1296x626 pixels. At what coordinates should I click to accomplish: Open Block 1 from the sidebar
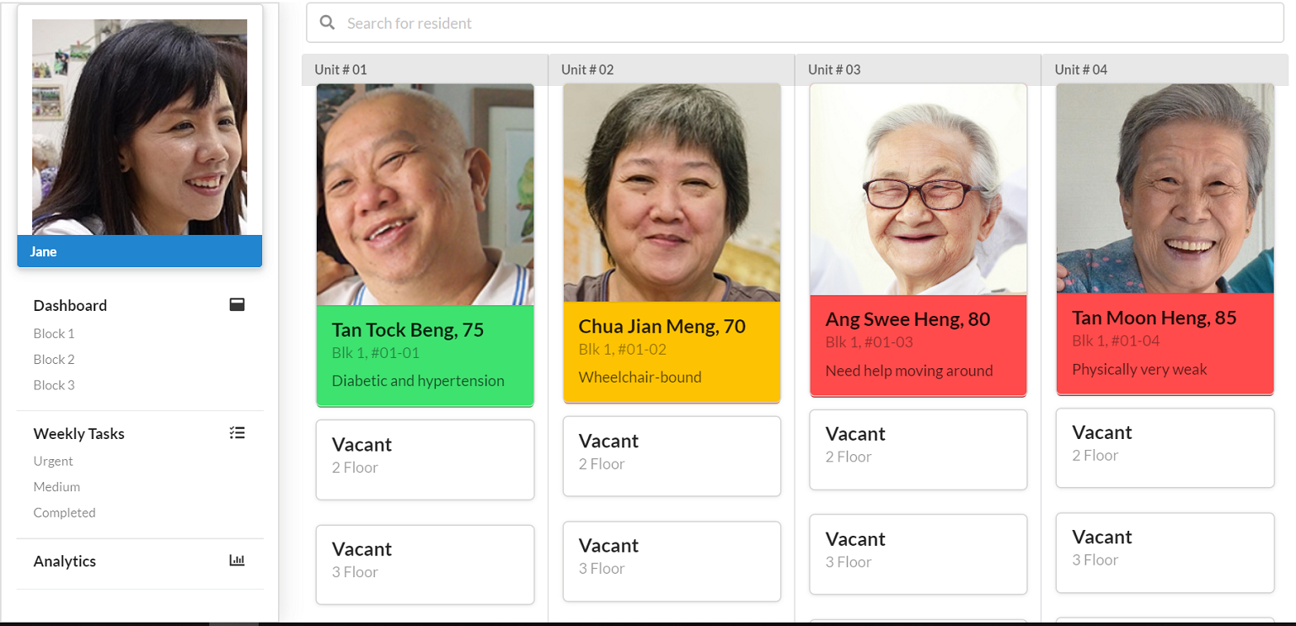[54, 333]
